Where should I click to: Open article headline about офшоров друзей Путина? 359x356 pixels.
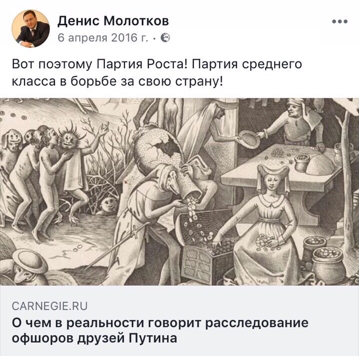pos(160,331)
